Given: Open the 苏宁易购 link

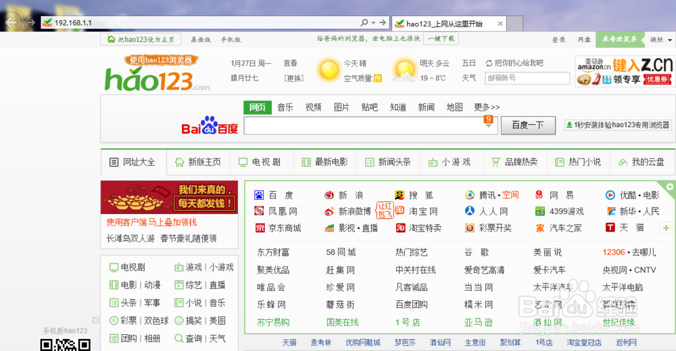Looking at the screenshot, I should [273, 322].
